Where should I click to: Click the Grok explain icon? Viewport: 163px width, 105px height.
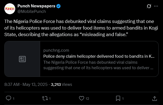click(149, 6)
